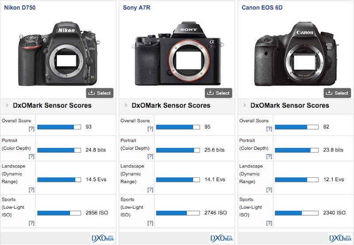Open the Nikon D750 camera link
The height and width of the screenshot is (245, 354).
point(20,8)
